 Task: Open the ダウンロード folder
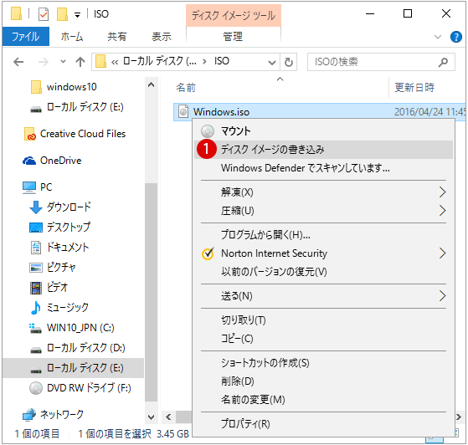click(60, 207)
